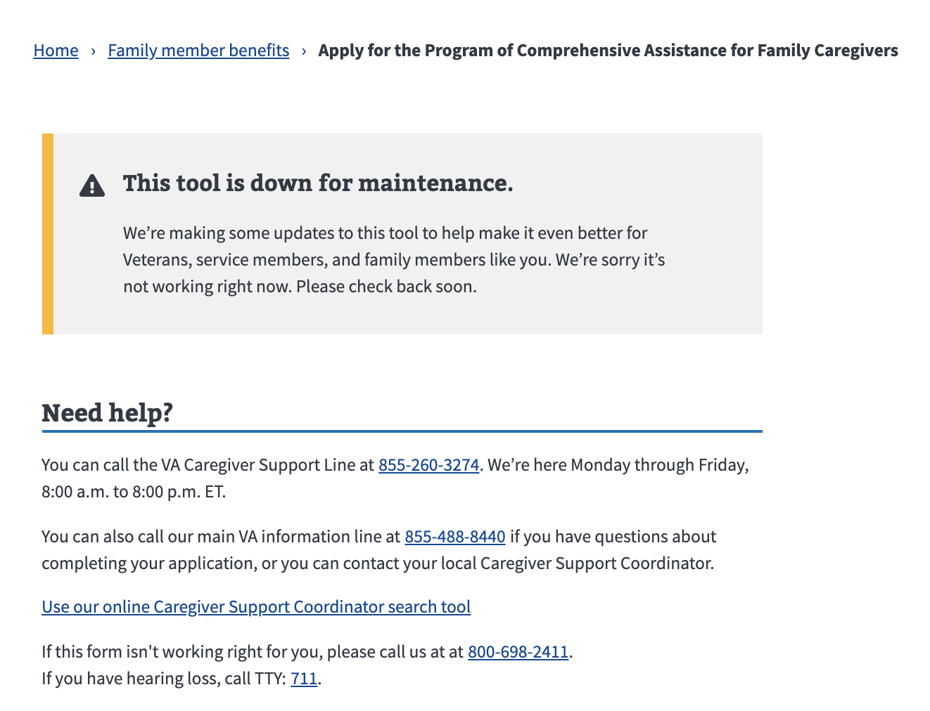Image resolution: width=930 pixels, height=711 pixels.
Task: Click the Need help heading
Action: pyautogui.click(x=107, y=413)
